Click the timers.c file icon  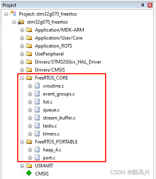tap(37, 133)
